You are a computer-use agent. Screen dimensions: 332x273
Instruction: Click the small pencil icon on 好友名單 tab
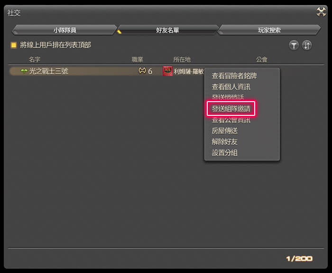tap(119, 32)
